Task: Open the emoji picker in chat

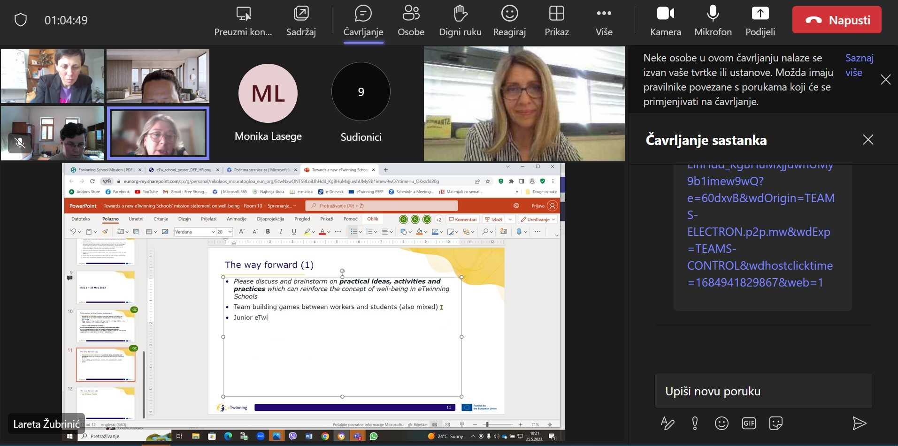Action: [721, 423]
